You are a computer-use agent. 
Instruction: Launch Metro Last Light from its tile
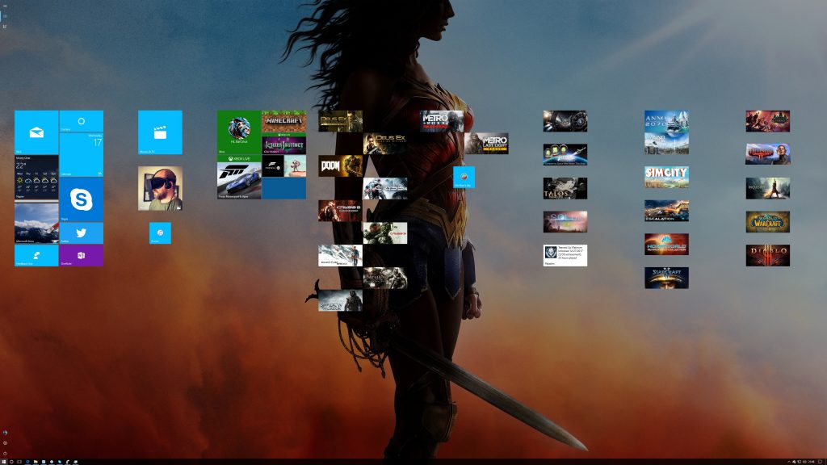pyautogui.click(x=487, y=144)
